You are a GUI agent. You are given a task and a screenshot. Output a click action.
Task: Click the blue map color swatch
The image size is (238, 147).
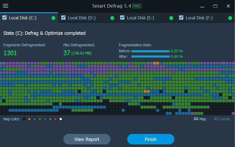pyautogui.click(x=45, y=119)
